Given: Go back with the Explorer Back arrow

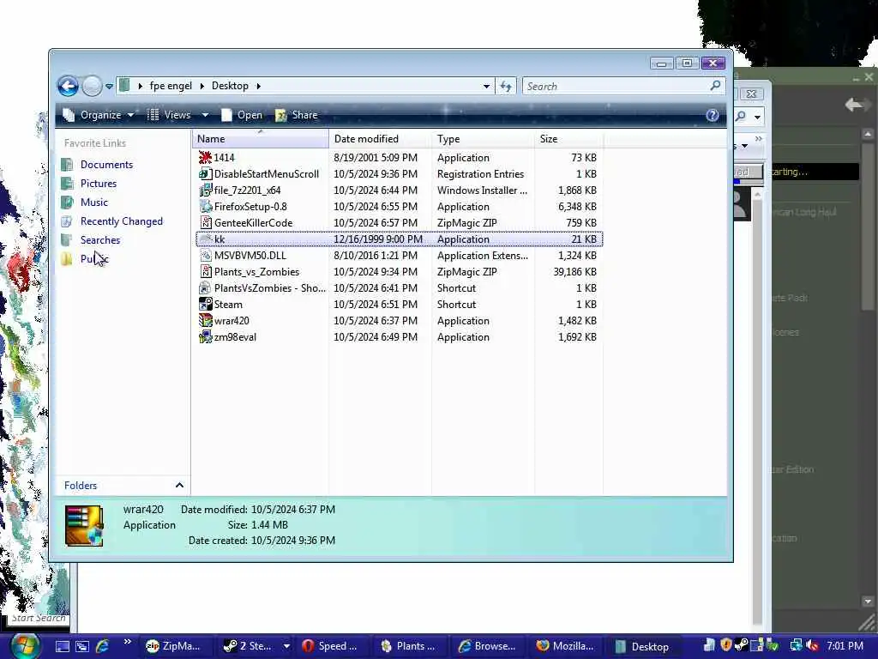Looking at the screenshot, I should click(x=69, y=87).
